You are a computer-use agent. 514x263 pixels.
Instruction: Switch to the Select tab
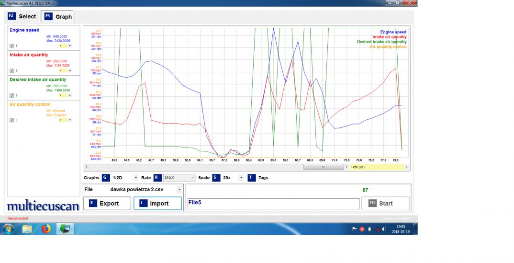22,16
